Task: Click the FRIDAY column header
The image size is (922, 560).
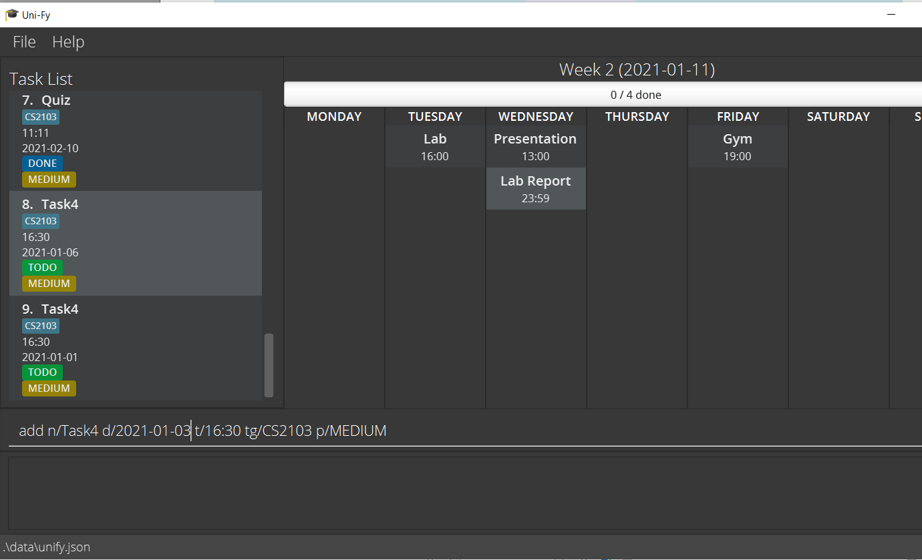Action: coord(738,117)
